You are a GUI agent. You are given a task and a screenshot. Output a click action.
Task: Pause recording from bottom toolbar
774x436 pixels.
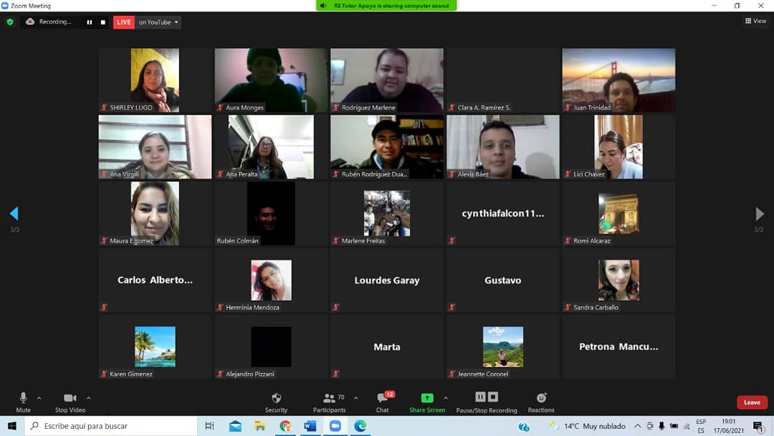480,397
